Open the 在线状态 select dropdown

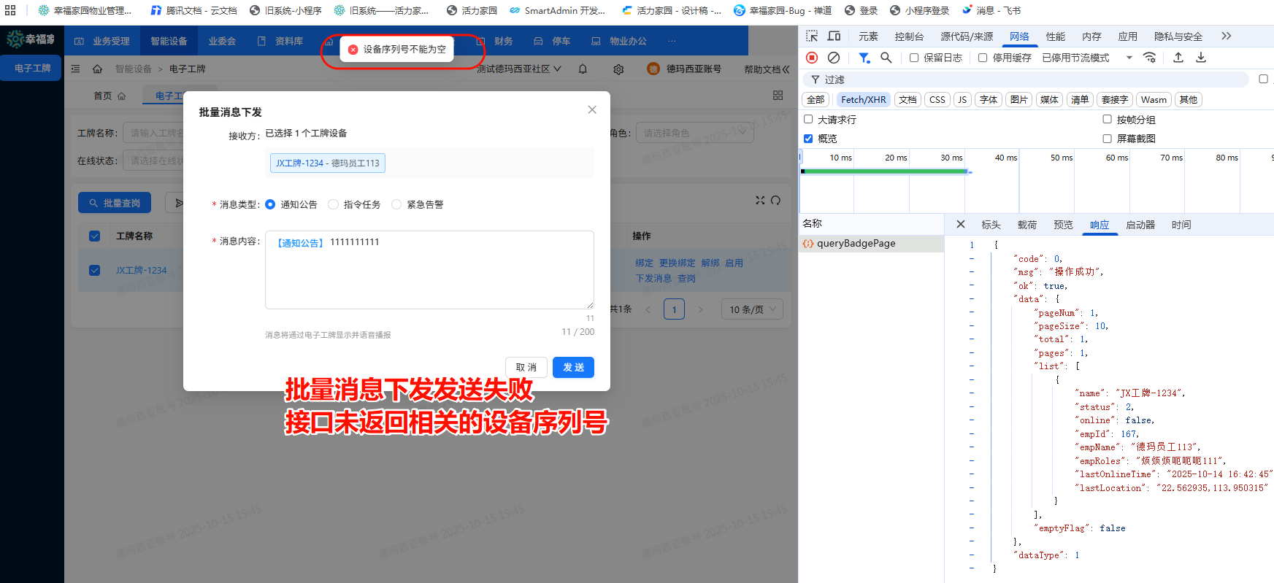[153, 161]
